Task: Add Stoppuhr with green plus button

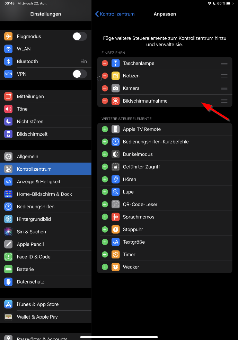Action: pyautogui.click(x=105, y=229)
